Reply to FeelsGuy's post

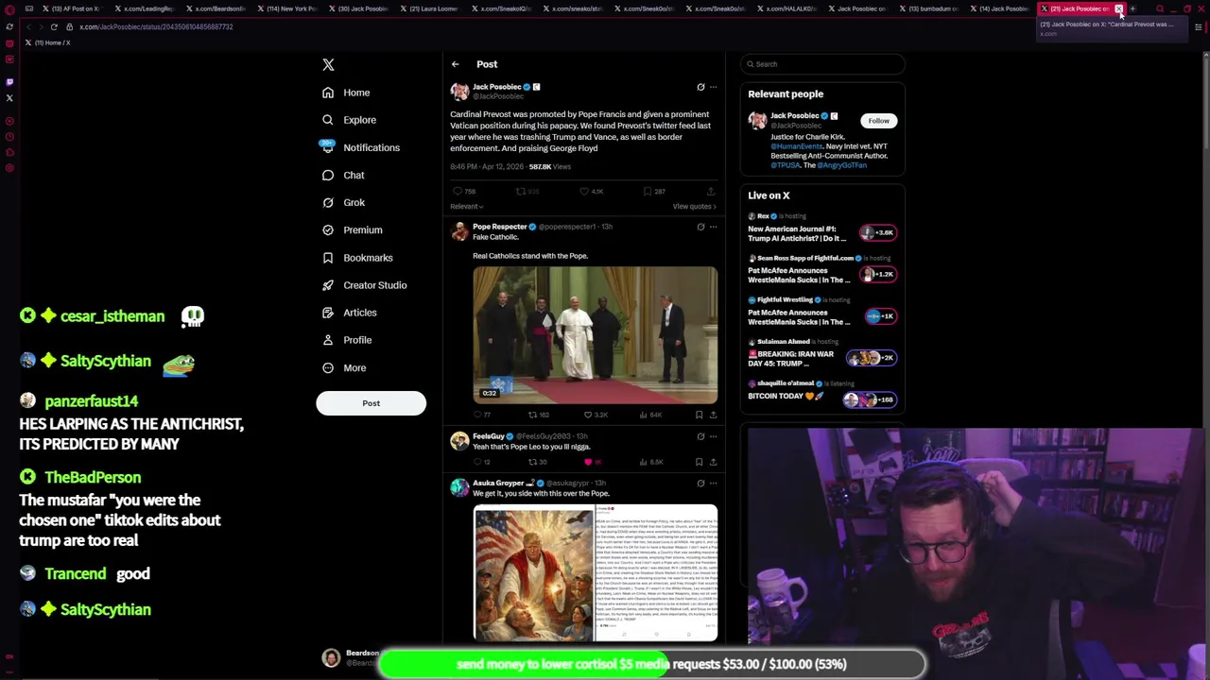481,462
